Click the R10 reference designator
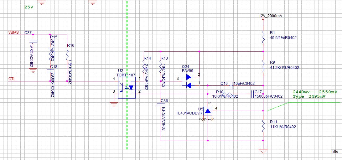This screenshot has width=342, height=160. 220,92
